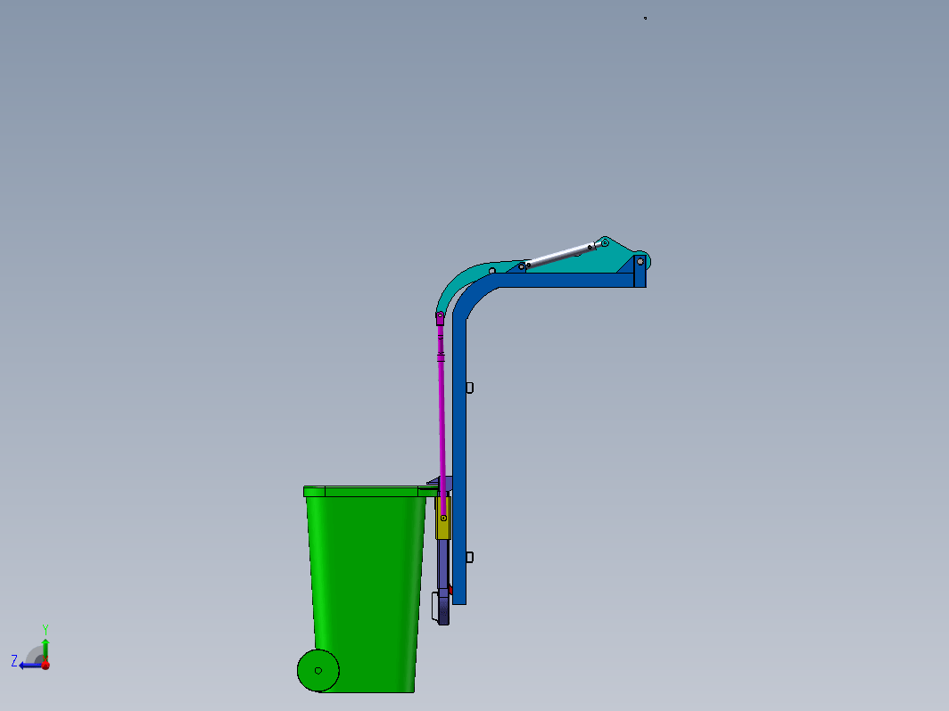The width and height of the screenshot is (949, 711).
Task: Click the red X origin point on triad
Action: [45, 666]
